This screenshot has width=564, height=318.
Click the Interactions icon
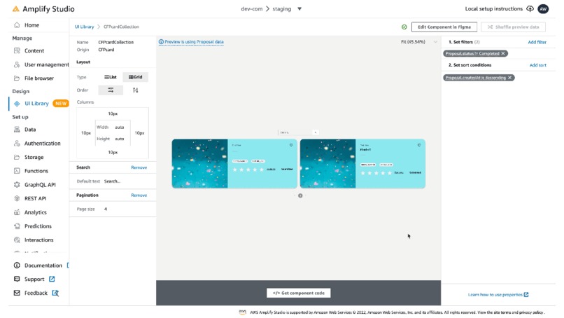(x=17, y=240)
